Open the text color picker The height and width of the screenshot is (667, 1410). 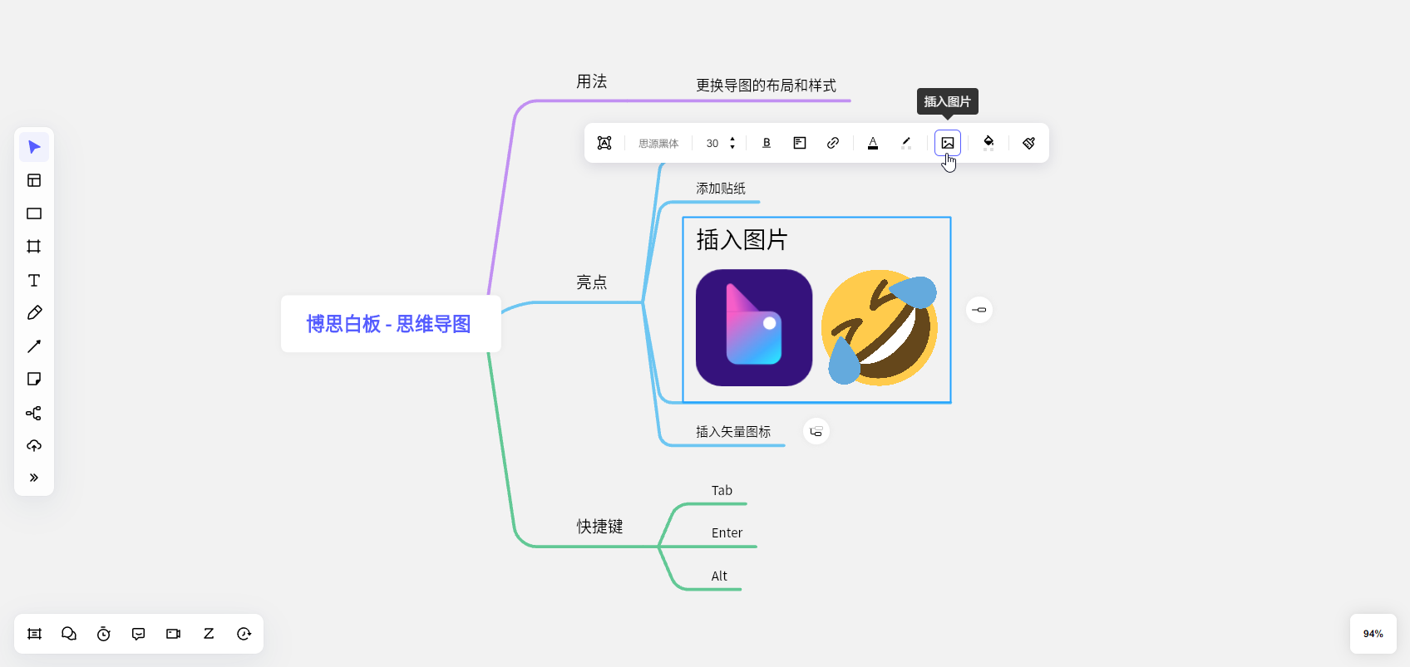(x=873, y=143)
